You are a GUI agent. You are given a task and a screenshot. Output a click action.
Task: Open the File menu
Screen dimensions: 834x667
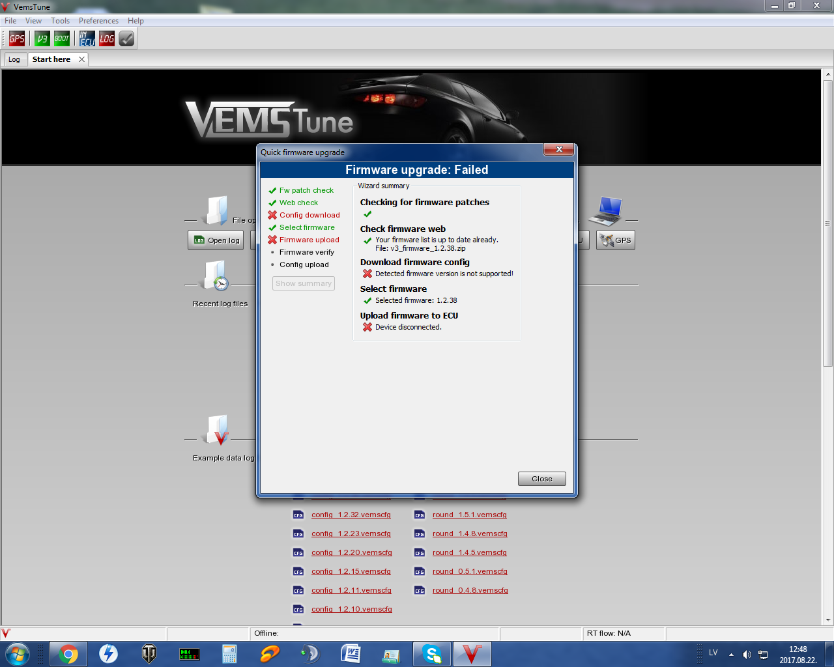point(10,21)
